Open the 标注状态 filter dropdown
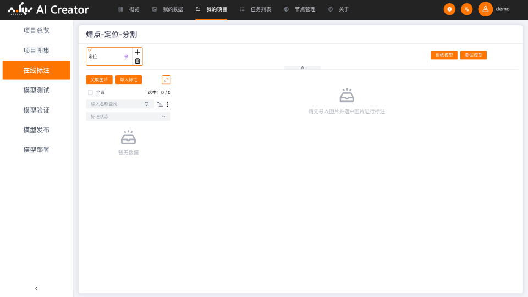The width and height of the screenshot is (528, 297). point(128,116)
